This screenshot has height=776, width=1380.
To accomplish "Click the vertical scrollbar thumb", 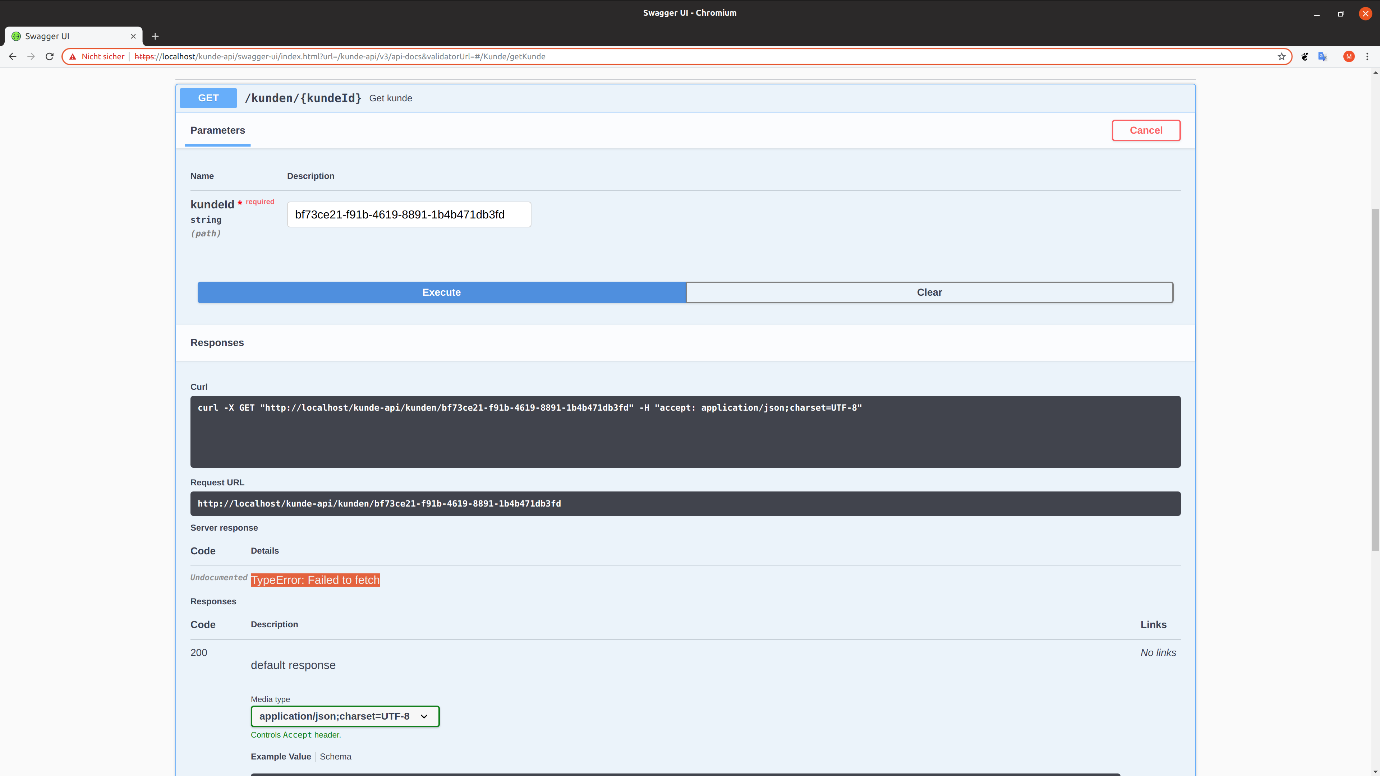I will (x=1375, y=379).
